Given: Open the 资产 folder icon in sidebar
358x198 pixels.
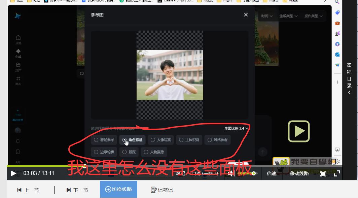Looking at the screenshot, I should [18, 67].
